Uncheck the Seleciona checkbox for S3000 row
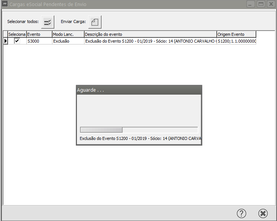The width and height of the screenshot is (277, 221). 17,41
